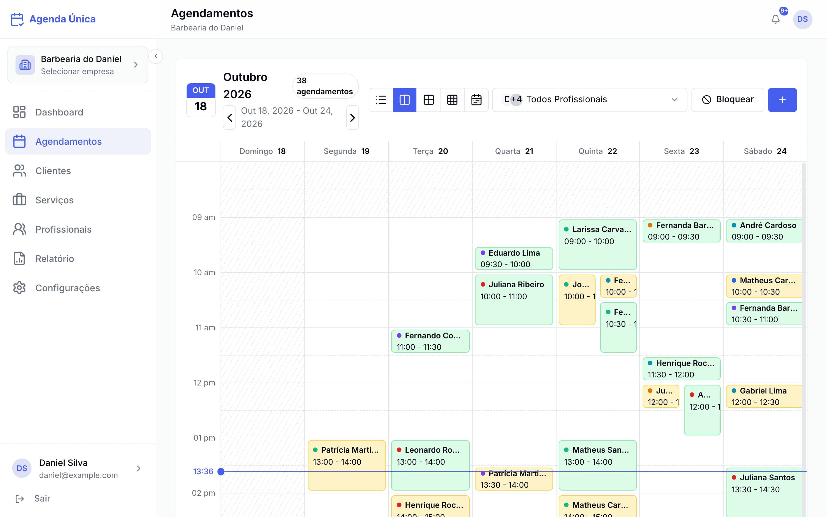Screen dimensions: 827x517
Task: Switch to list view icon
Action: [x=381, y=100]
